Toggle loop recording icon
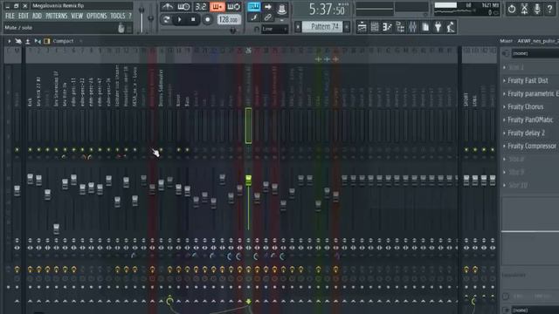This screenshot has width=559, height=314. [234, 7]
